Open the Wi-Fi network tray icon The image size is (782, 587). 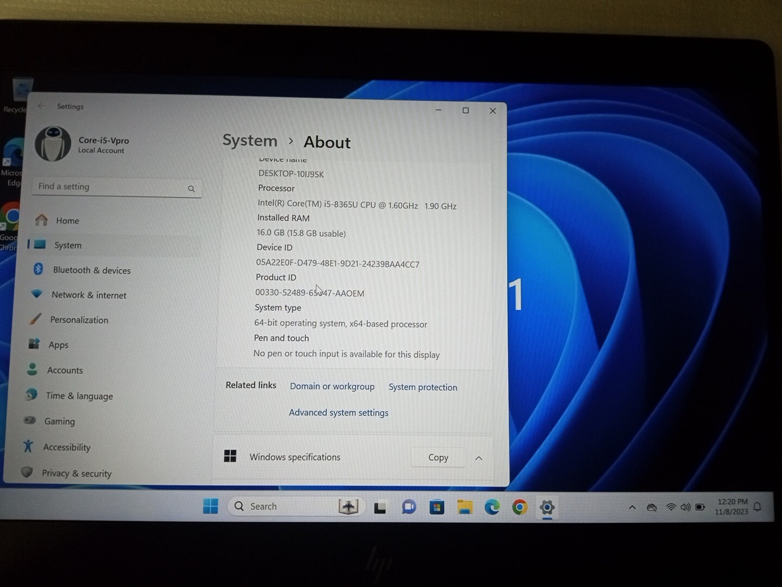[671, 507]
